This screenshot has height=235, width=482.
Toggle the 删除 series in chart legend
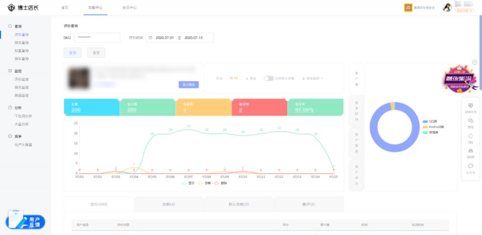[221, 183]
